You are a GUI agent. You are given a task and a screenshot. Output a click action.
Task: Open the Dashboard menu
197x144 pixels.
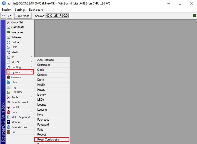click(x=36, y=10)
